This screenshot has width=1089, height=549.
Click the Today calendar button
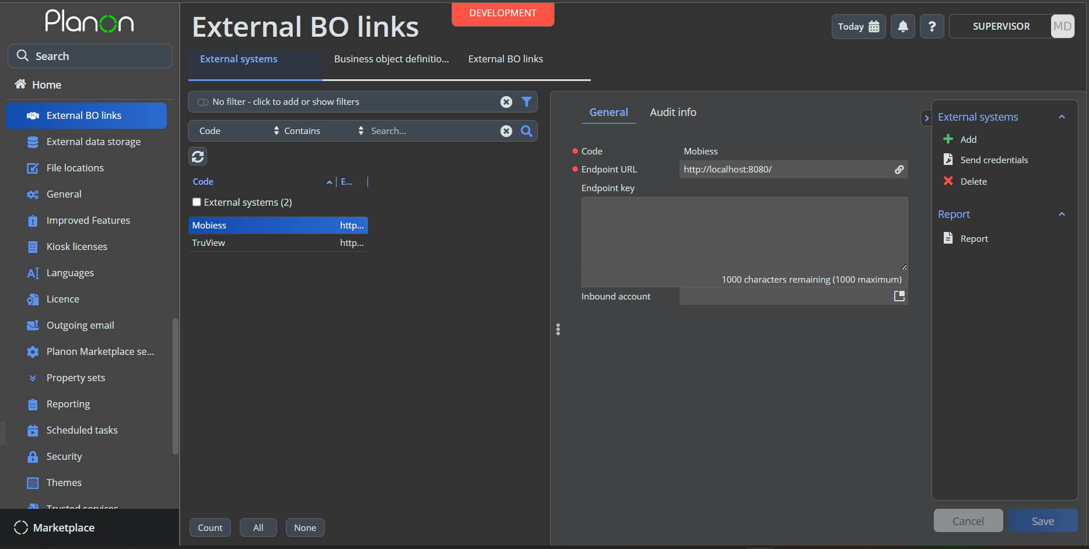coord(859,26)
